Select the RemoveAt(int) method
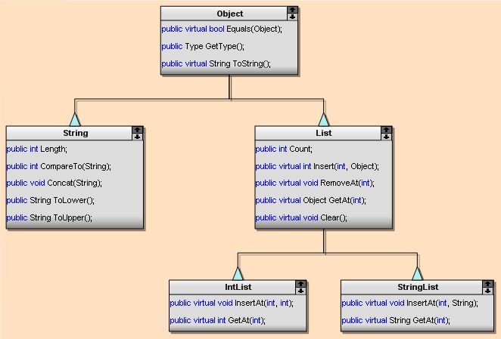The width and height of the screenshot is (501, 339). point(315,183)
